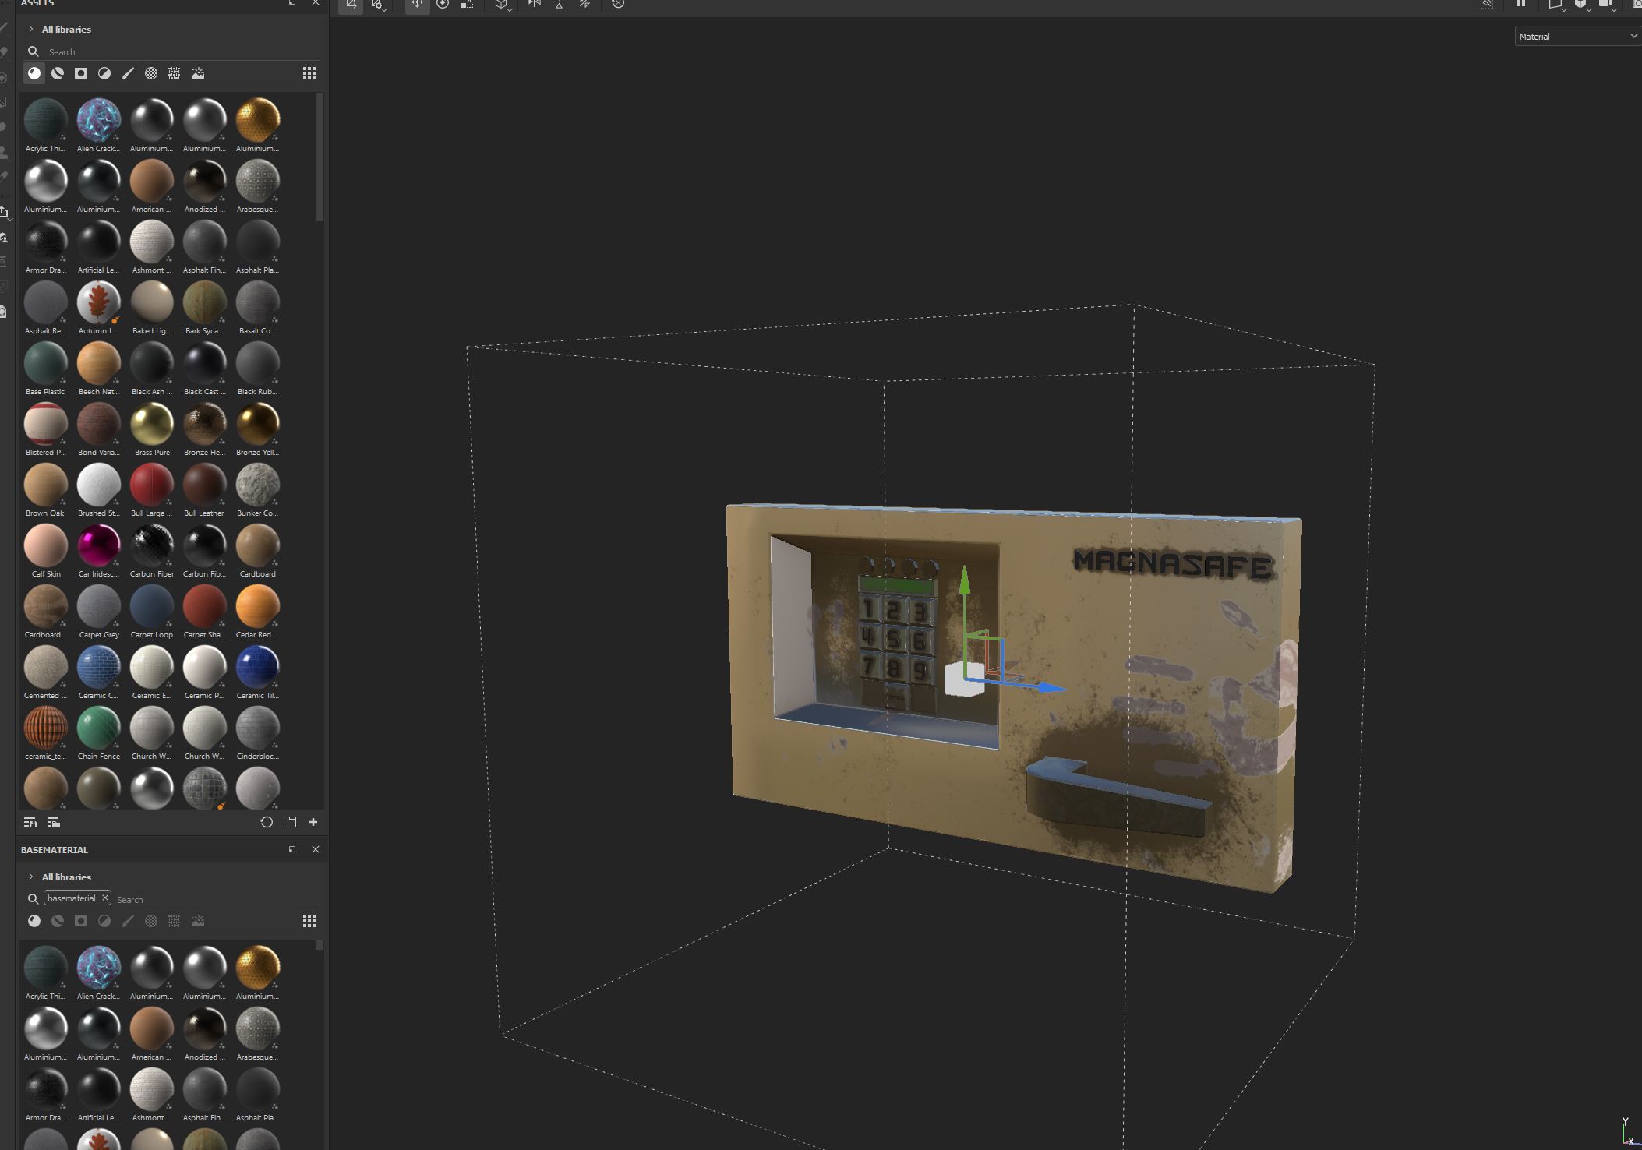Select the Car Iridescent material thumbnail
The image size is (1642, 1150).
click(99, 546)
